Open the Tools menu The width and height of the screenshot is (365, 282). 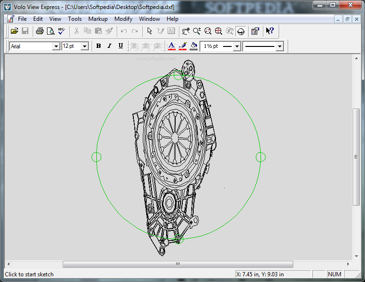tap(75, 19)
